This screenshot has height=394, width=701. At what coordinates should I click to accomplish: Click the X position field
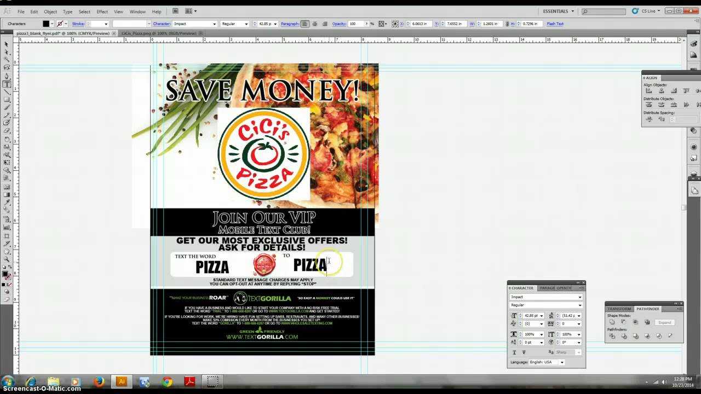point(420,24)
